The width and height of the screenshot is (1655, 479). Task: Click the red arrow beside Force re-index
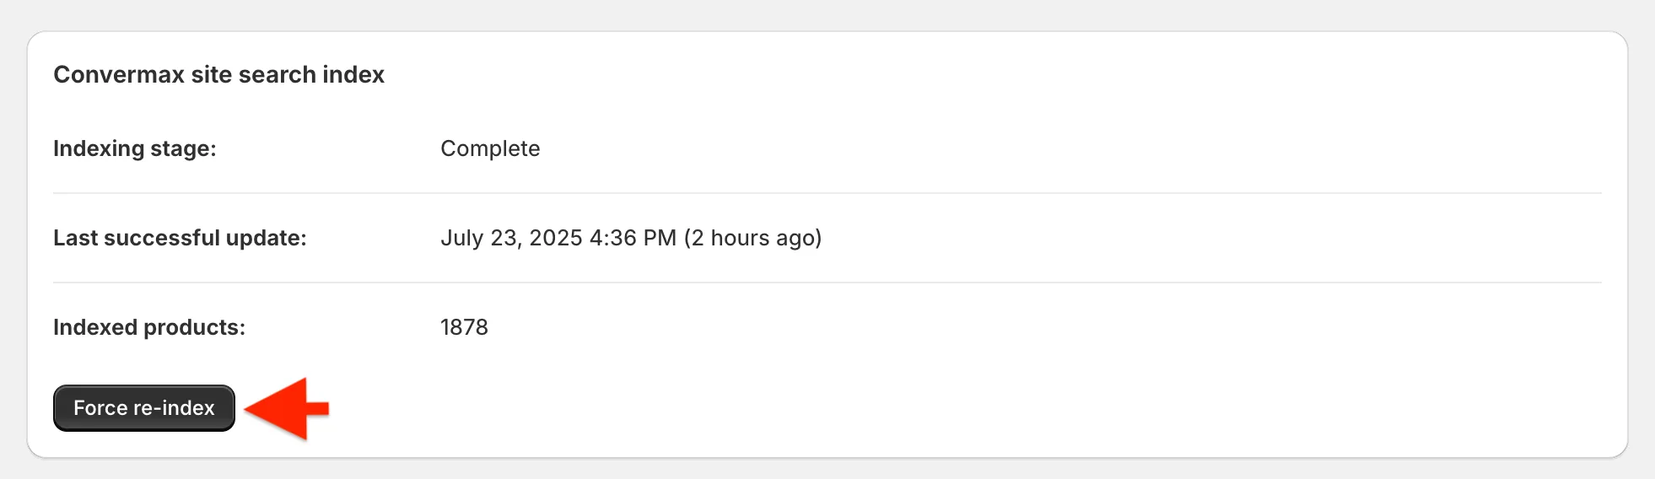(286, 409)
